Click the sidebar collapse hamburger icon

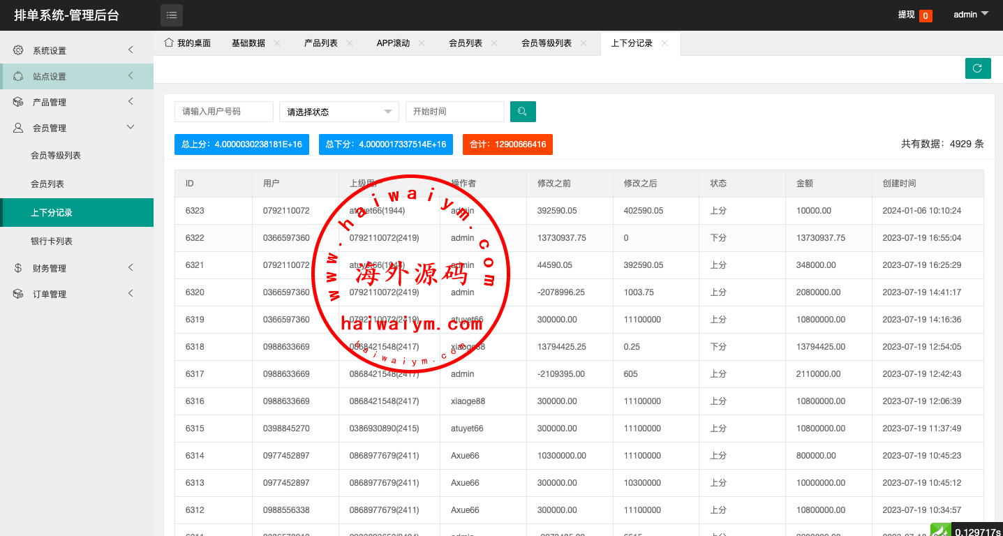[172, 15]
